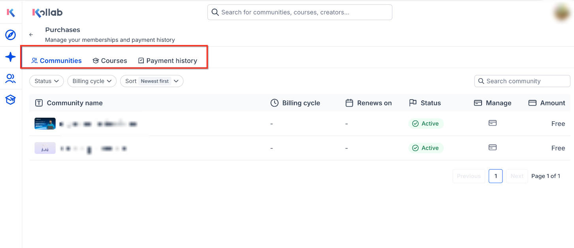Open the first community thumbnail image
This screenshot has height=248, width=574.
45,124
